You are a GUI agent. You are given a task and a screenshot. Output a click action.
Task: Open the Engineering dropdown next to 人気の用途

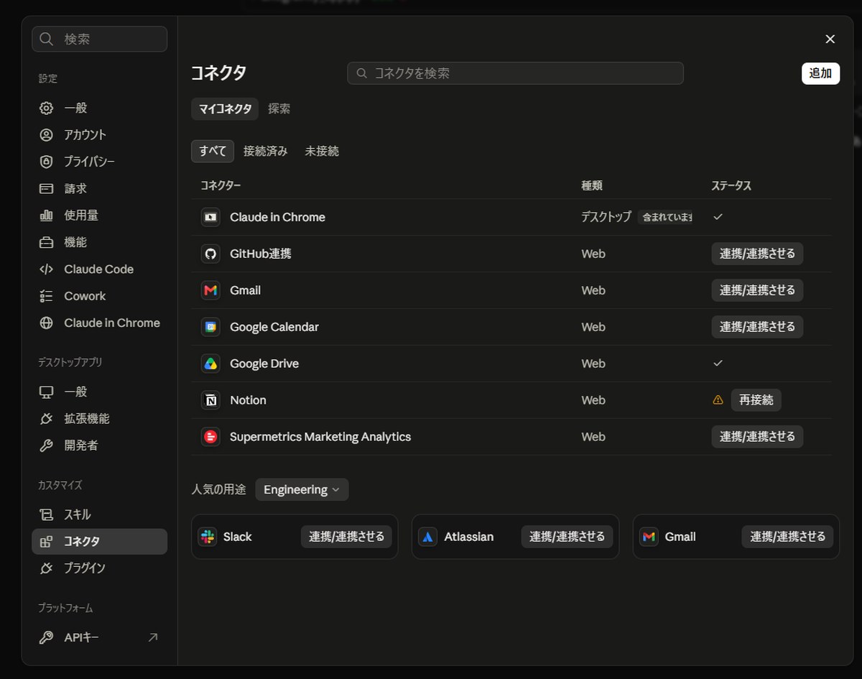302,489
